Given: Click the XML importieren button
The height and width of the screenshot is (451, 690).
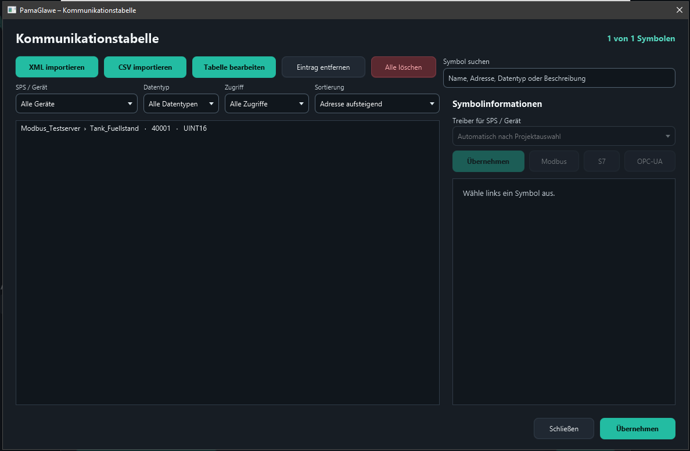Looking at the screenshot, I should click(57, 67).
